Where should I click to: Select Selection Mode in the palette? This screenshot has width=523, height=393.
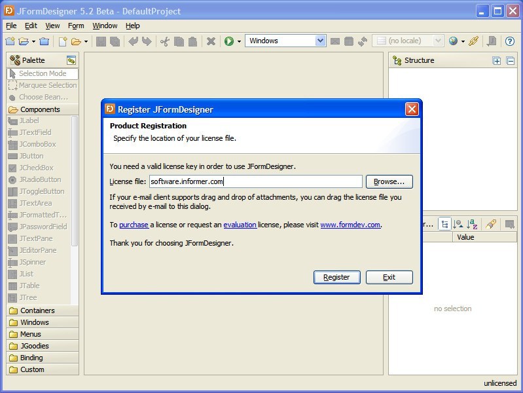click(x=43, y=73)
